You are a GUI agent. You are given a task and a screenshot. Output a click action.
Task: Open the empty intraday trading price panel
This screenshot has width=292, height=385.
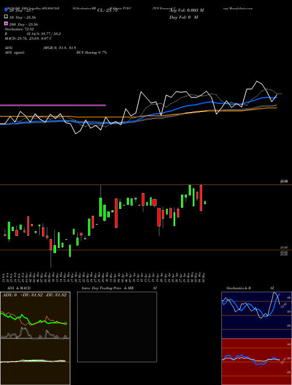point(117,327)
